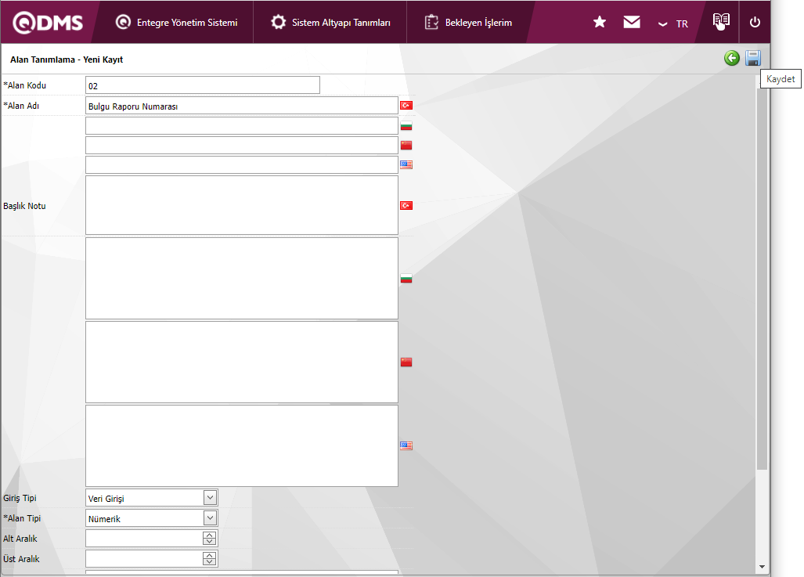
Task: Click US flag next to Alan Adı
Action: point(406,164)
